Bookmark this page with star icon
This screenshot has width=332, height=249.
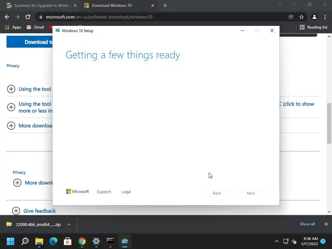pos(301,17)
